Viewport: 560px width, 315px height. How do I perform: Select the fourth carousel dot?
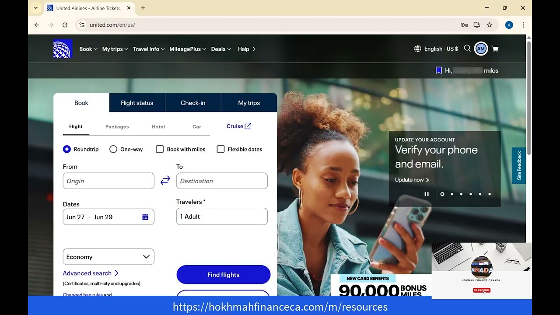(x=471, y=194)
